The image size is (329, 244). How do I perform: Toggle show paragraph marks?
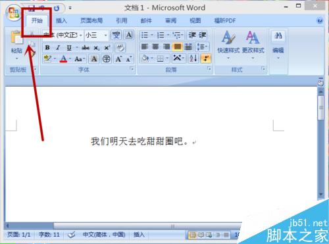[x=206, y=59]
